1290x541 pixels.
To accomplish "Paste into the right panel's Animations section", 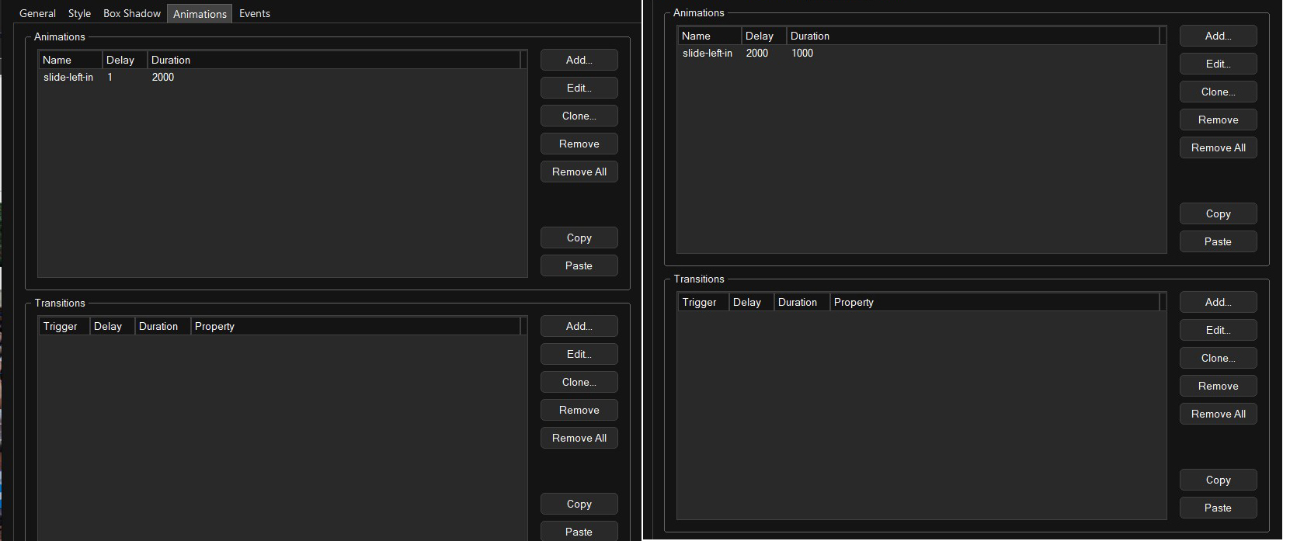I will tap(1218, 241).
